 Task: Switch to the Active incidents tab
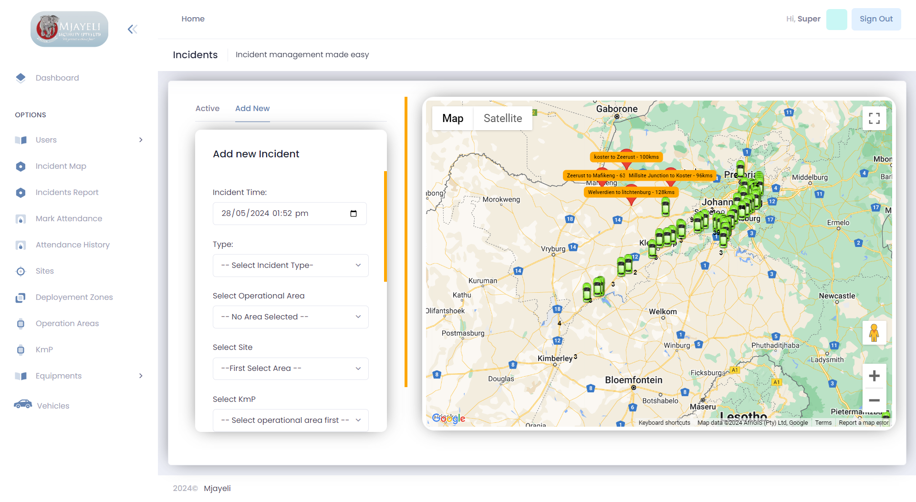pos(207,108)
